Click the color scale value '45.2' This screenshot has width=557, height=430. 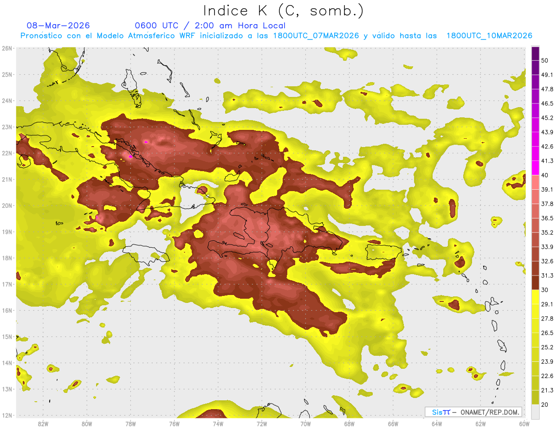(547, 118)
